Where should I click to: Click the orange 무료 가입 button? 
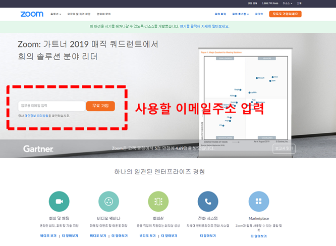tap(100, 106)
